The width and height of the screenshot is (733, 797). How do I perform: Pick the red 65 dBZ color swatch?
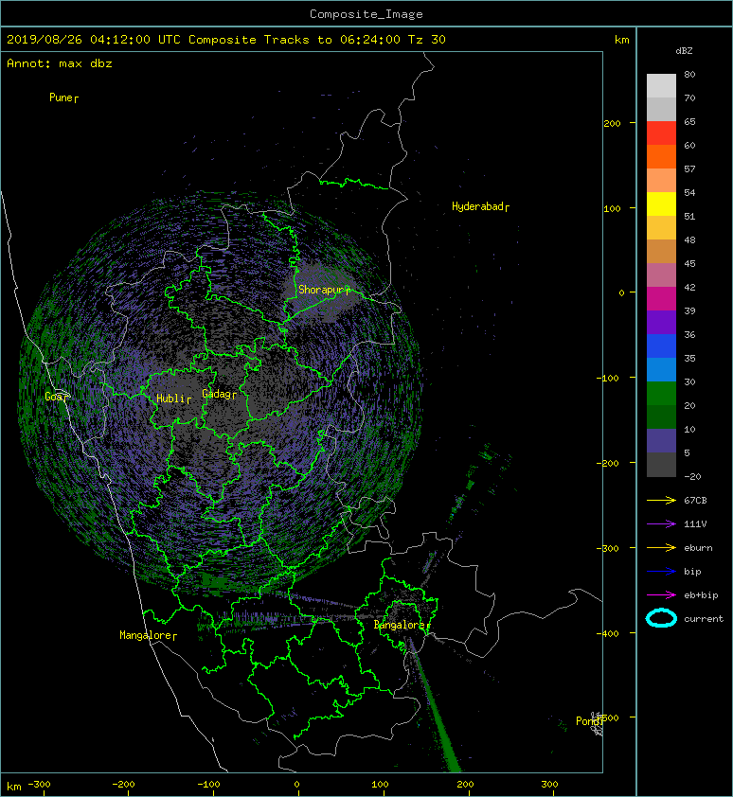(x=661, y=133)
